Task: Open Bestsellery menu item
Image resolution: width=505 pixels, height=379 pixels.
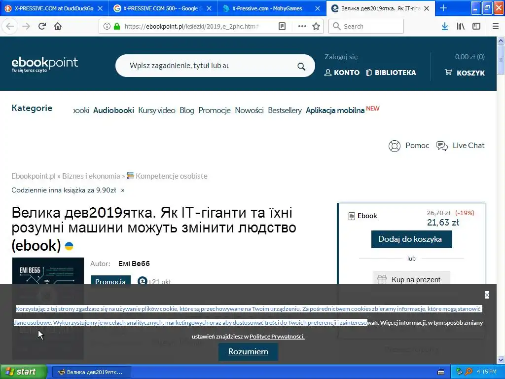Action: coord(285,110)
